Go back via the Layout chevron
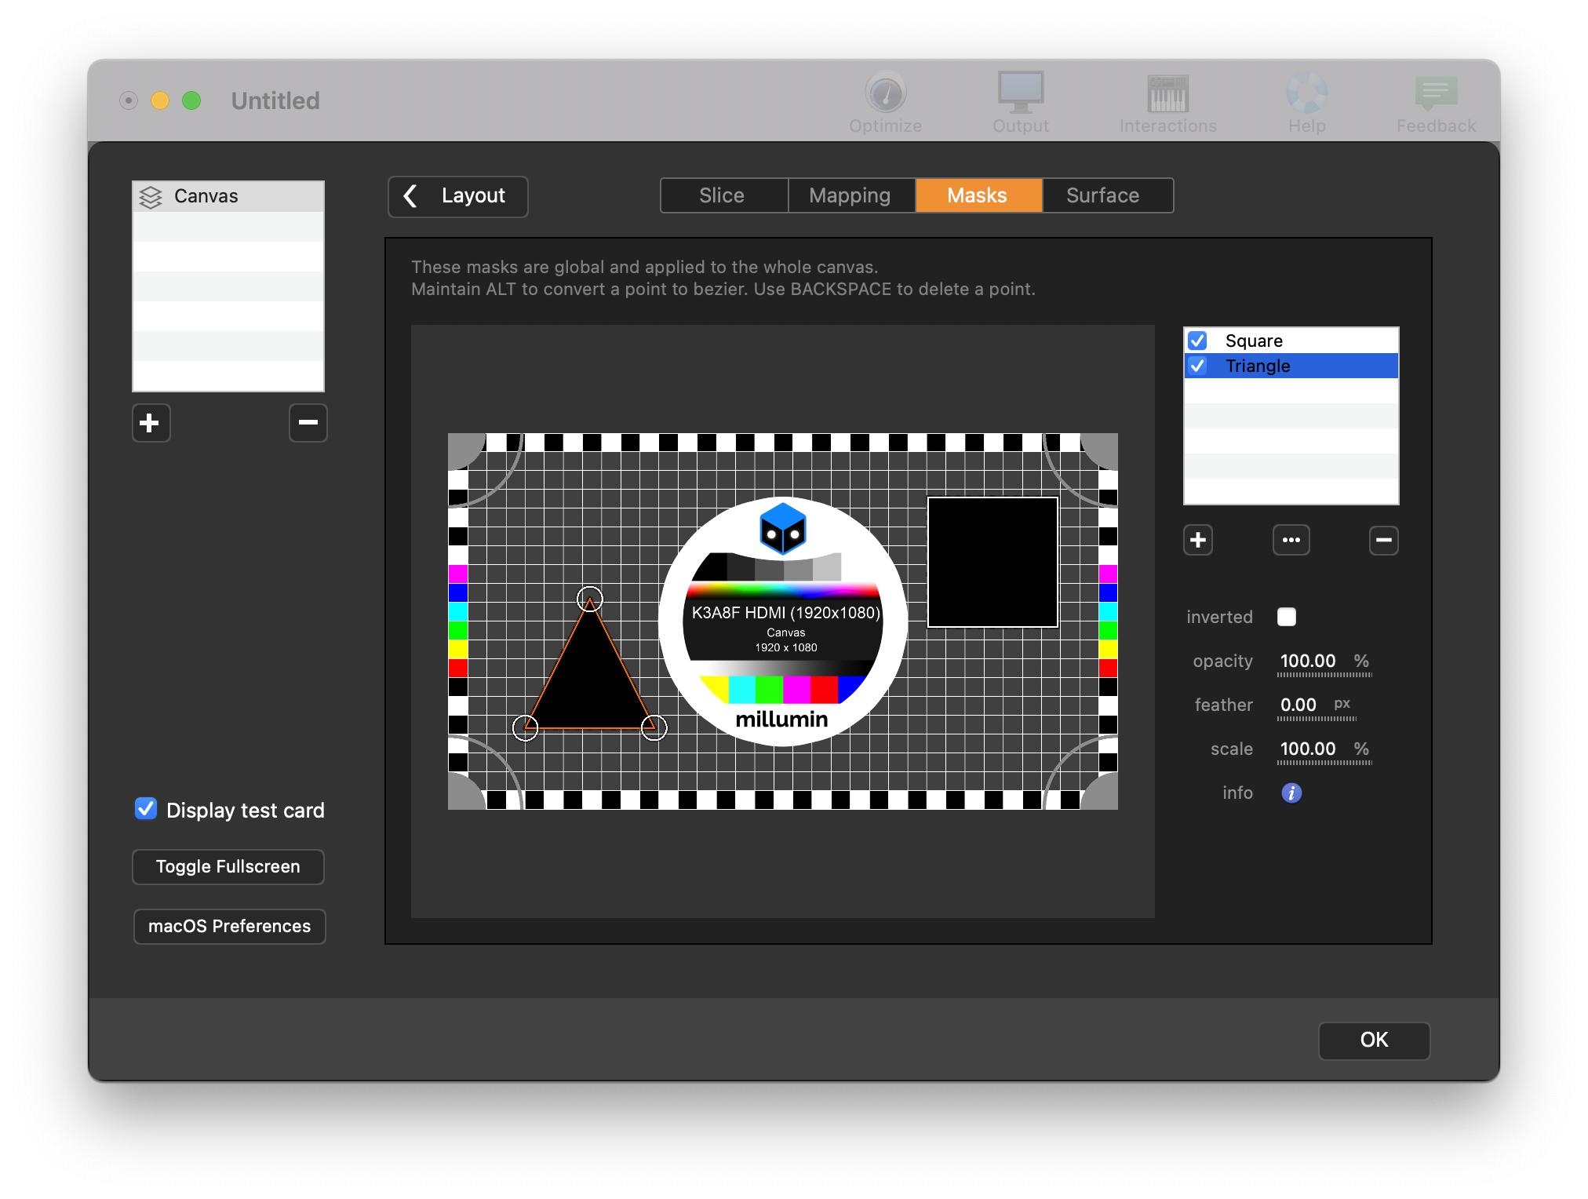This screenshot has width=1588, height=1199. click(x=457, y=196)
